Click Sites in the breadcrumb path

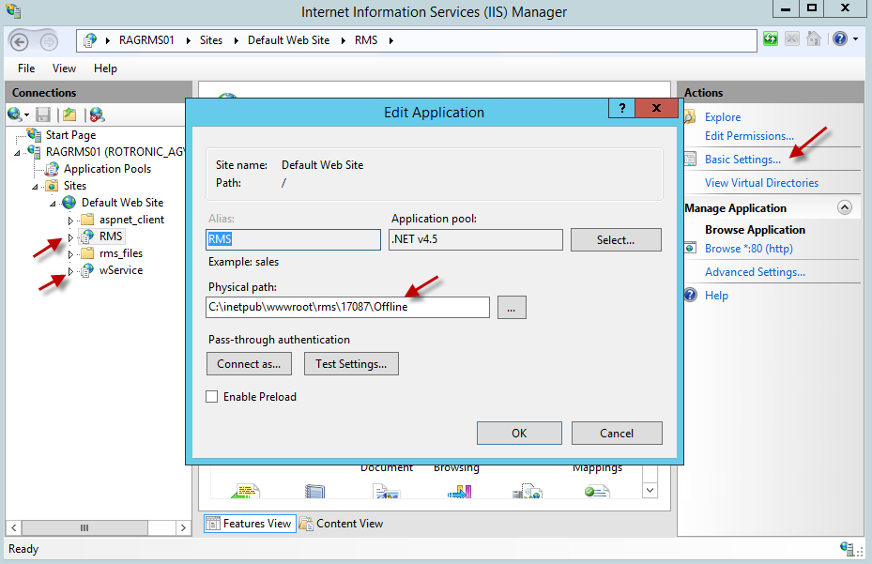[211, 40]
